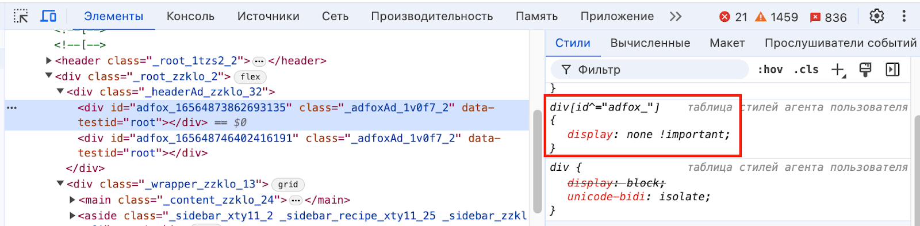This screenshot has width=920, height=226.
Task: Click the closing </div> tag line
Action: (x=85, y=168)
